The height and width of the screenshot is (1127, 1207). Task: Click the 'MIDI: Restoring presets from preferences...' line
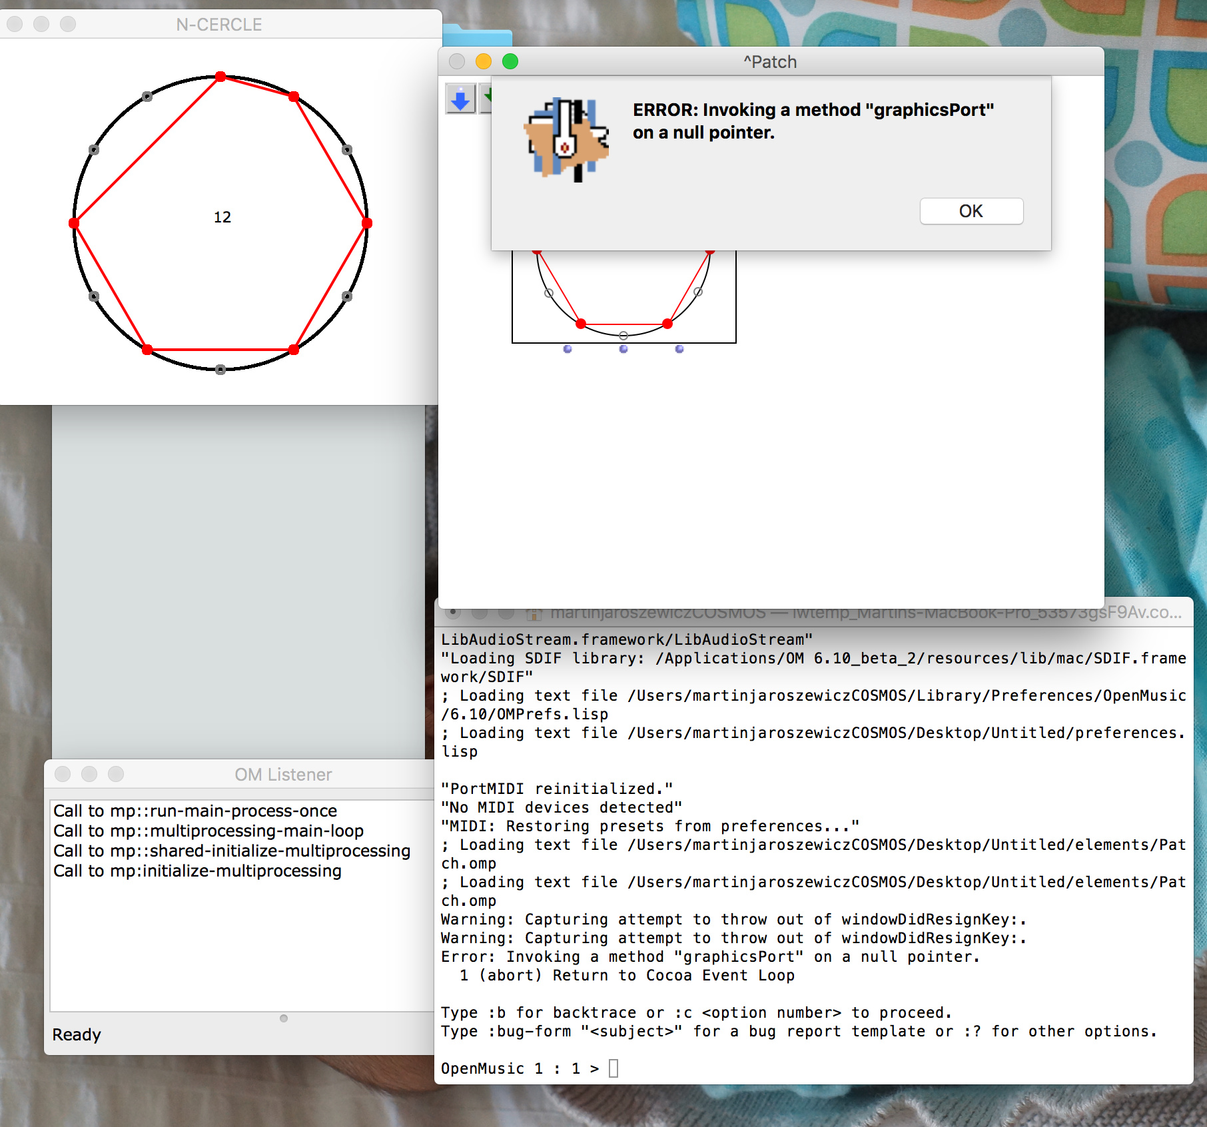click(x=650, y=826)
